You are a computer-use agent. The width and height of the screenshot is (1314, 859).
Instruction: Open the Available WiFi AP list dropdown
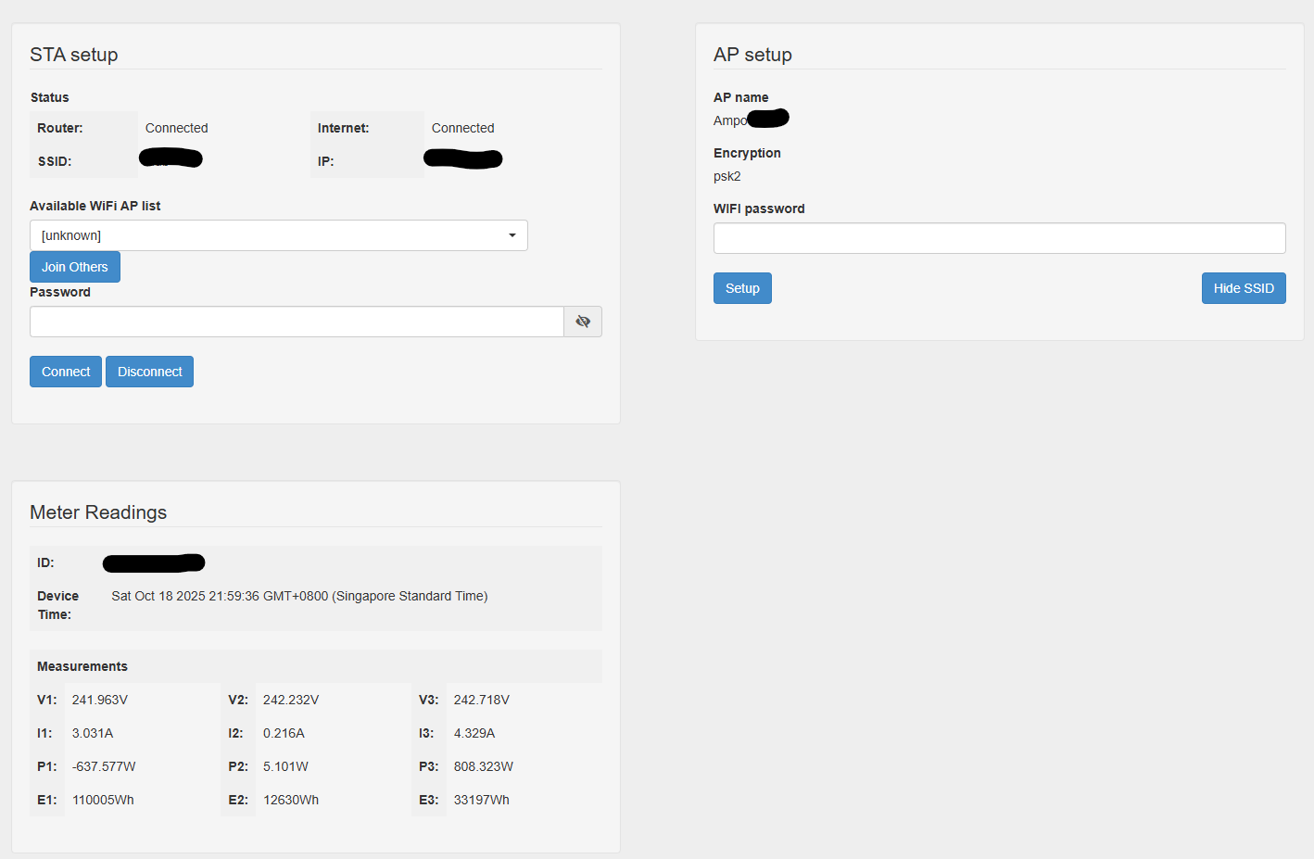click(x=278, y=235)
